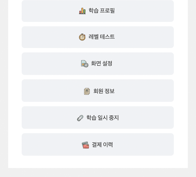Click the 회원 정보 text label
196x177 pixels.
(104, 91)
